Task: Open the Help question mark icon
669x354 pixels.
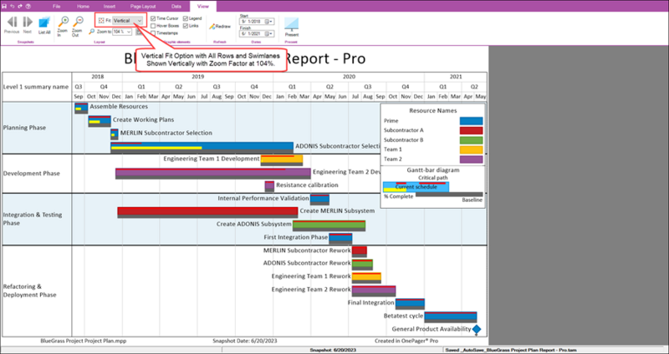Action: pos(28,7)
